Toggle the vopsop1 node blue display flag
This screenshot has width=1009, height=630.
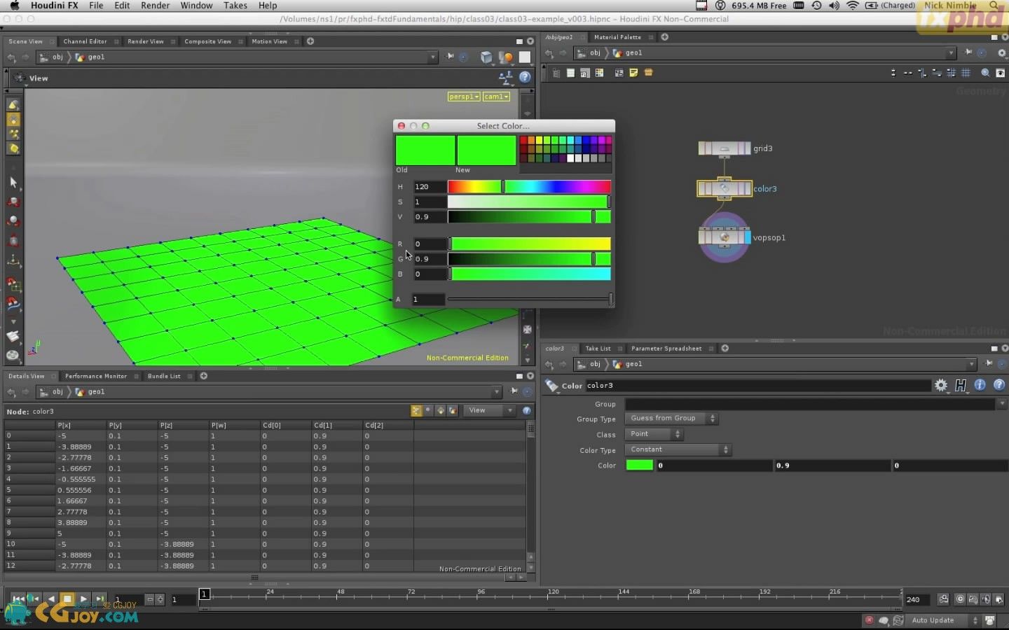click(748, 238)
